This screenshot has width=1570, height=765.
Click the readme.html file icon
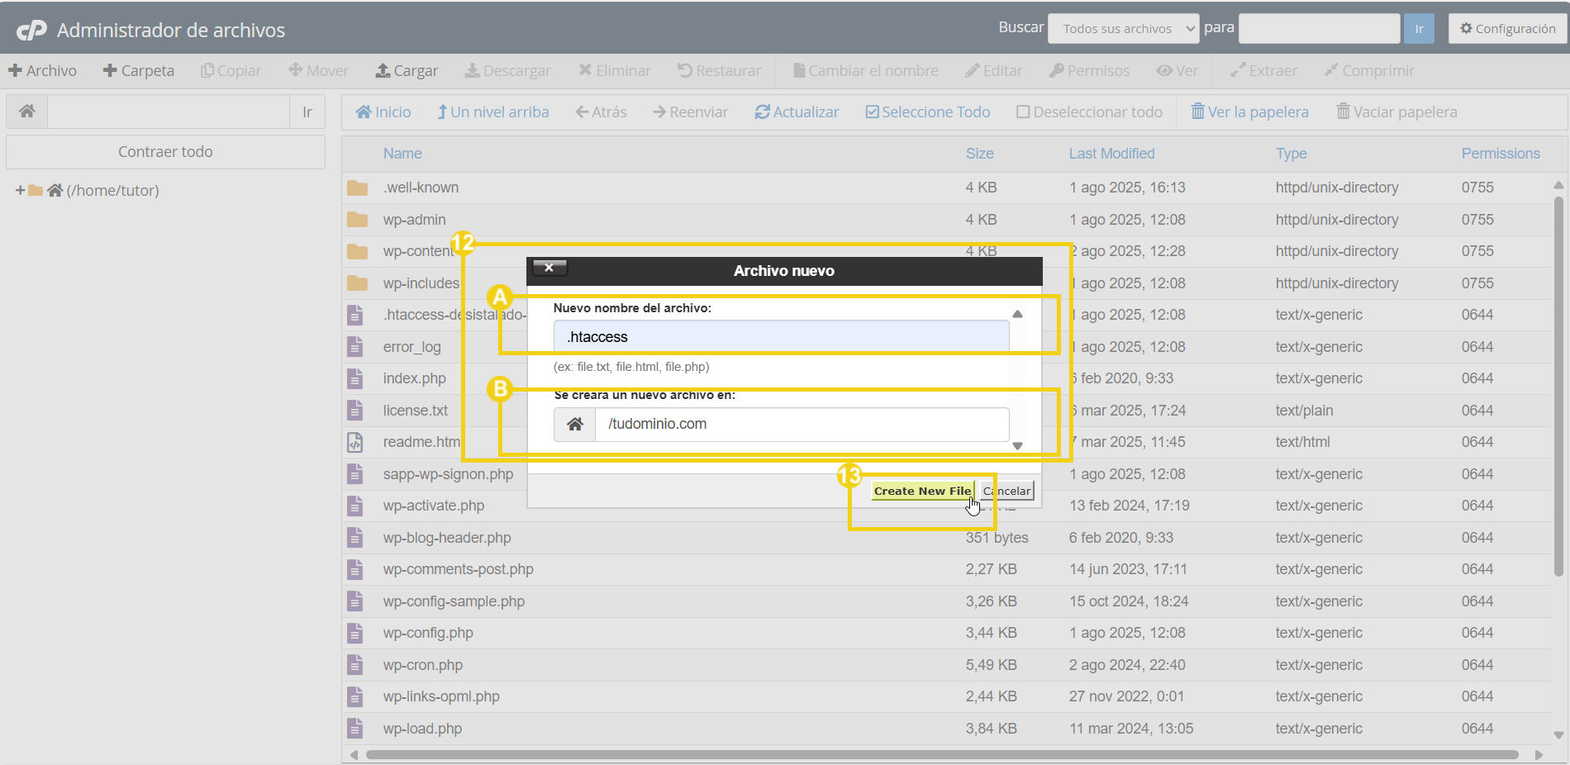[355, 442]
